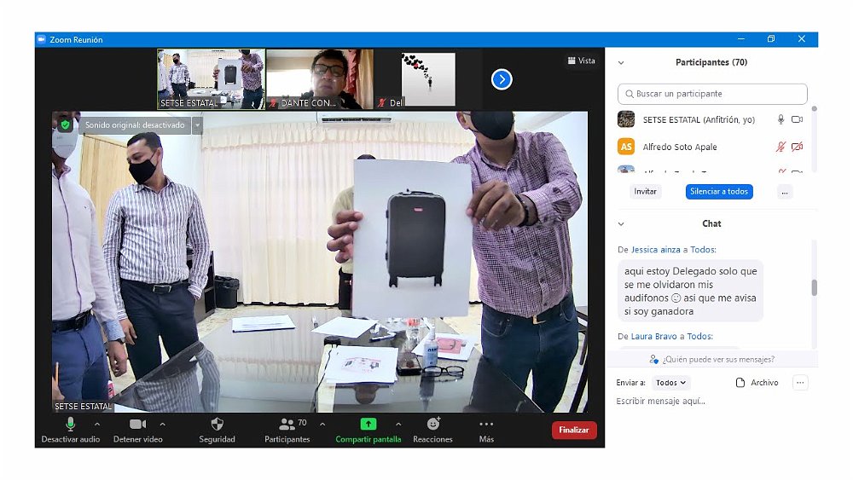Click the Silenciar a todos button
The image size is (853, 480).
(719, 192)
